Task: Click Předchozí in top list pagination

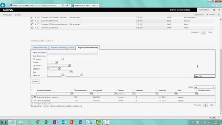Action: pyautogui.click(x=195, y=32)
